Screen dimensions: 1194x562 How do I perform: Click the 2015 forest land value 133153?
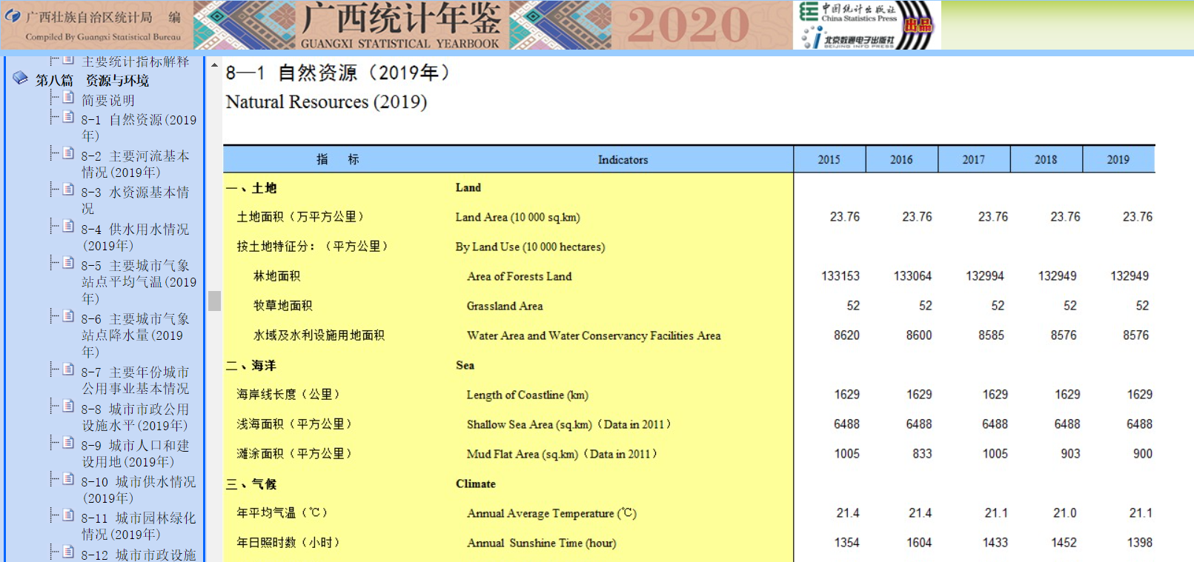point(840,276)
